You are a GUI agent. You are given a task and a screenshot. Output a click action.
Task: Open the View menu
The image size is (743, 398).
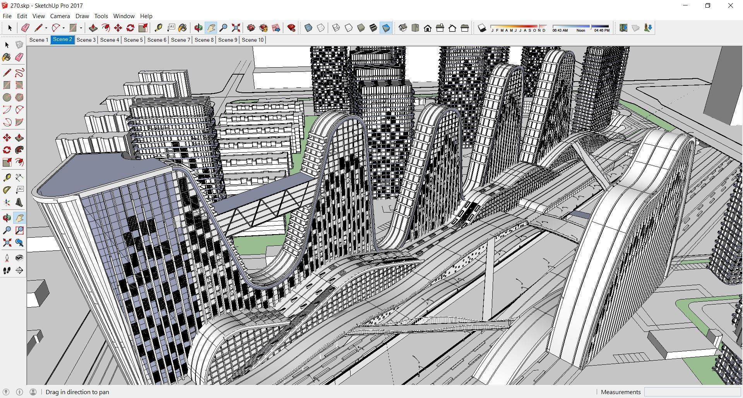[38, 16]
